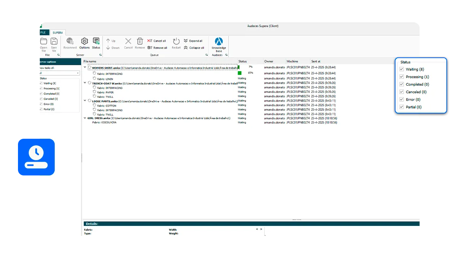Image resolution: width=459 pixels, height=258 pixels.
Task: Click the Details panel right arrow
Action: [x=261, y=229]
